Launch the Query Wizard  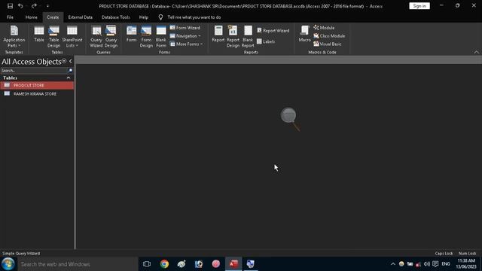coord(96,37)
